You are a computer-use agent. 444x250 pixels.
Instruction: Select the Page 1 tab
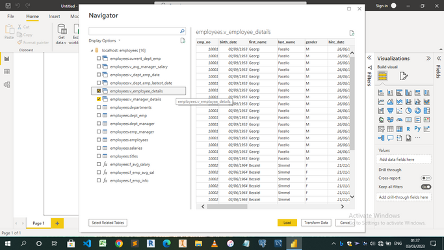click(38, 223)
